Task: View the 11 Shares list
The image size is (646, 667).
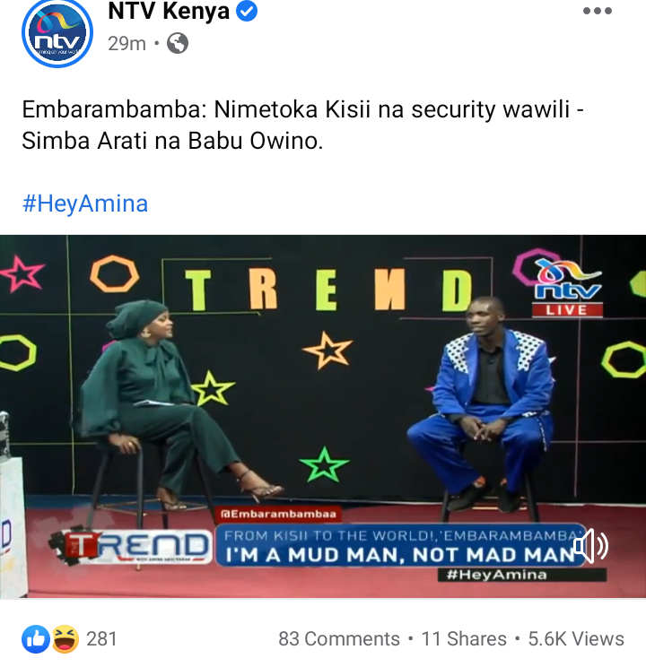Action: pos(464,639)
